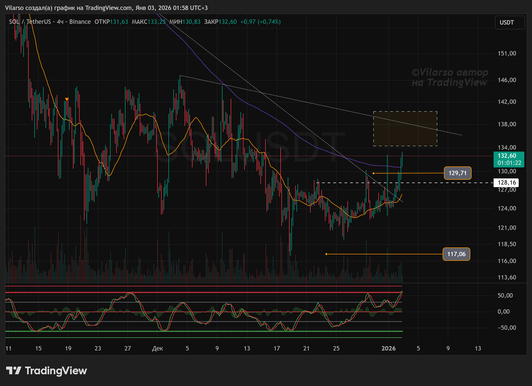Click the 2026 year label on time axis

(x=388, y=348)
